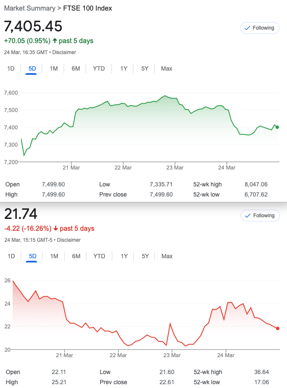This screenshot has height=388, width=287.
Task: Click 23 Mar label on red chart axis
Action: 172,355
